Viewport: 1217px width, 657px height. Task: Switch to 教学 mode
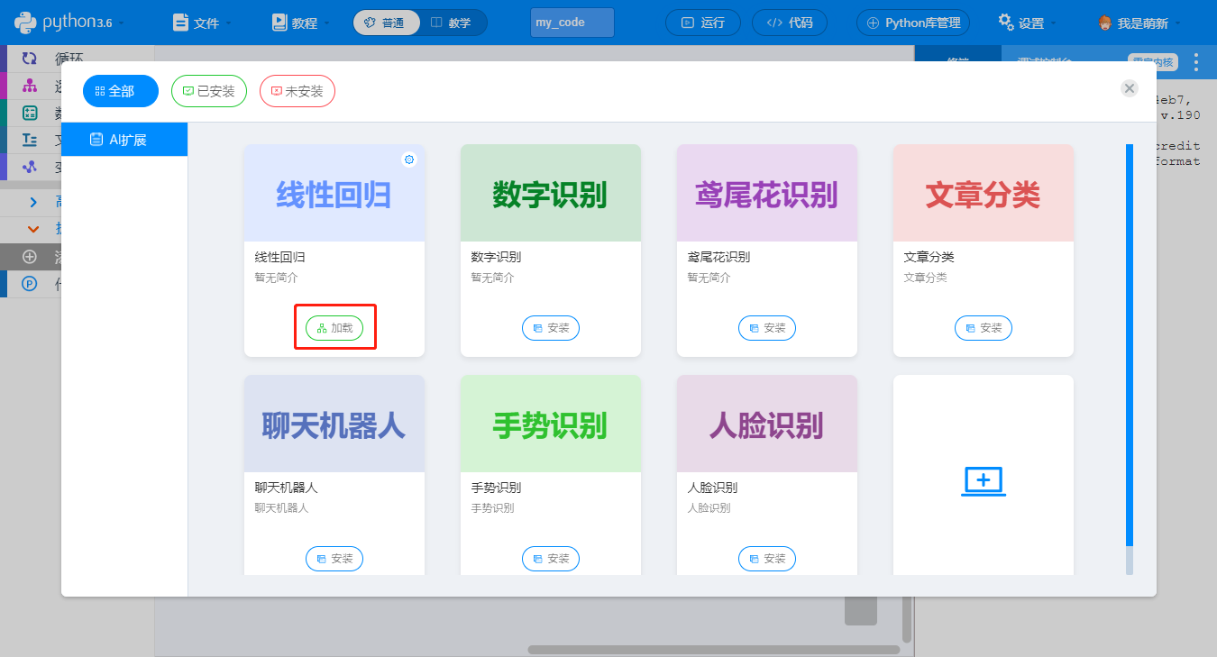[453, 23]
